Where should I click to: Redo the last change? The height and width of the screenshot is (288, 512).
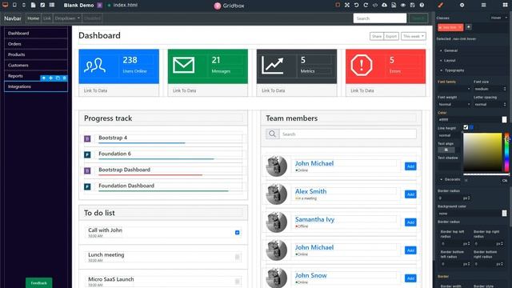(366, 5)
